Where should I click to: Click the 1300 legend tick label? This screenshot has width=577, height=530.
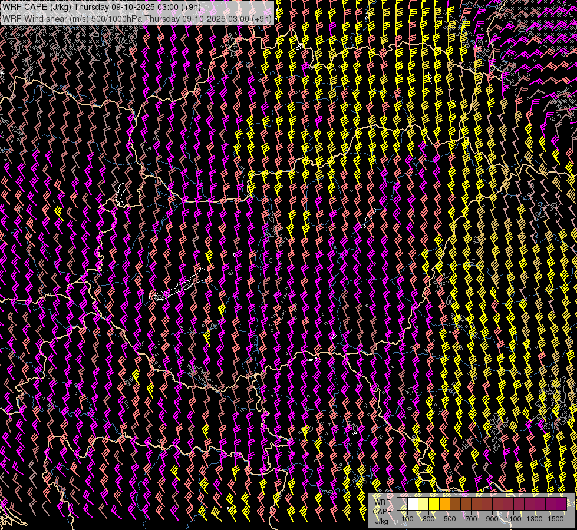[535, 519]
